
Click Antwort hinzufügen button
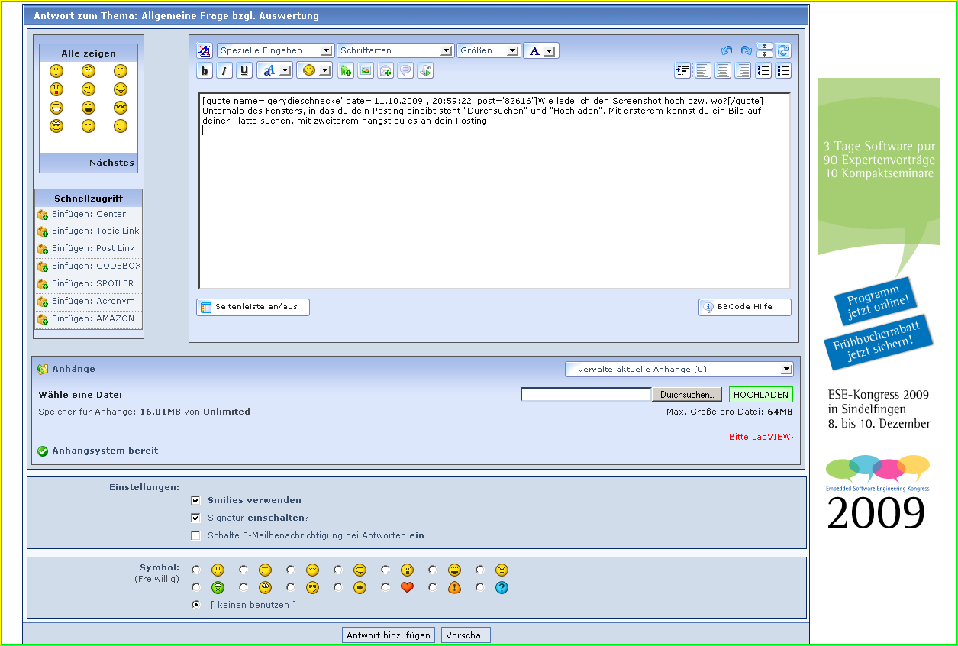[389, 635]
